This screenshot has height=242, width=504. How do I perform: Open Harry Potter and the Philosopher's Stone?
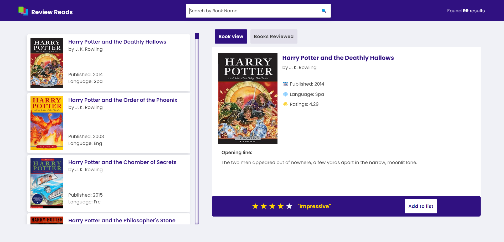tap(122, 220)
